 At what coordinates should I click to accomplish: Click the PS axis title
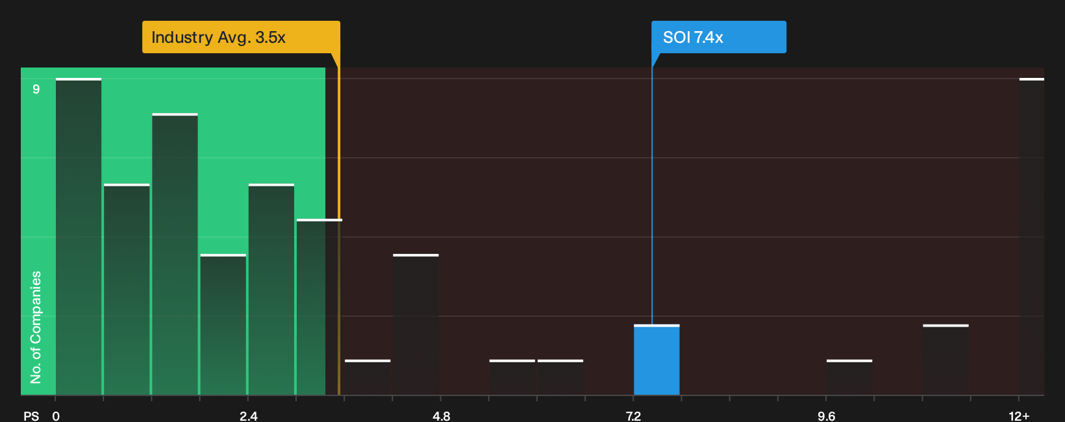[x=31, y=416]
